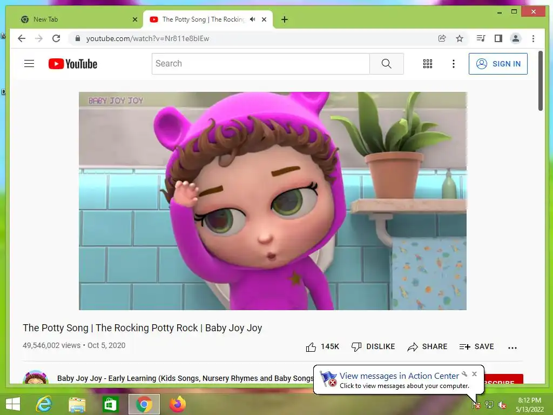This screenshot has width=553, height=415.
Task: Close the New Tab tab
Action: coord(134,19)
